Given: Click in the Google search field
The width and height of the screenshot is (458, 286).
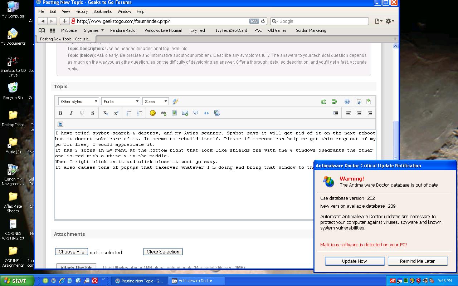Looking at the screenshot, I should 320,21.
